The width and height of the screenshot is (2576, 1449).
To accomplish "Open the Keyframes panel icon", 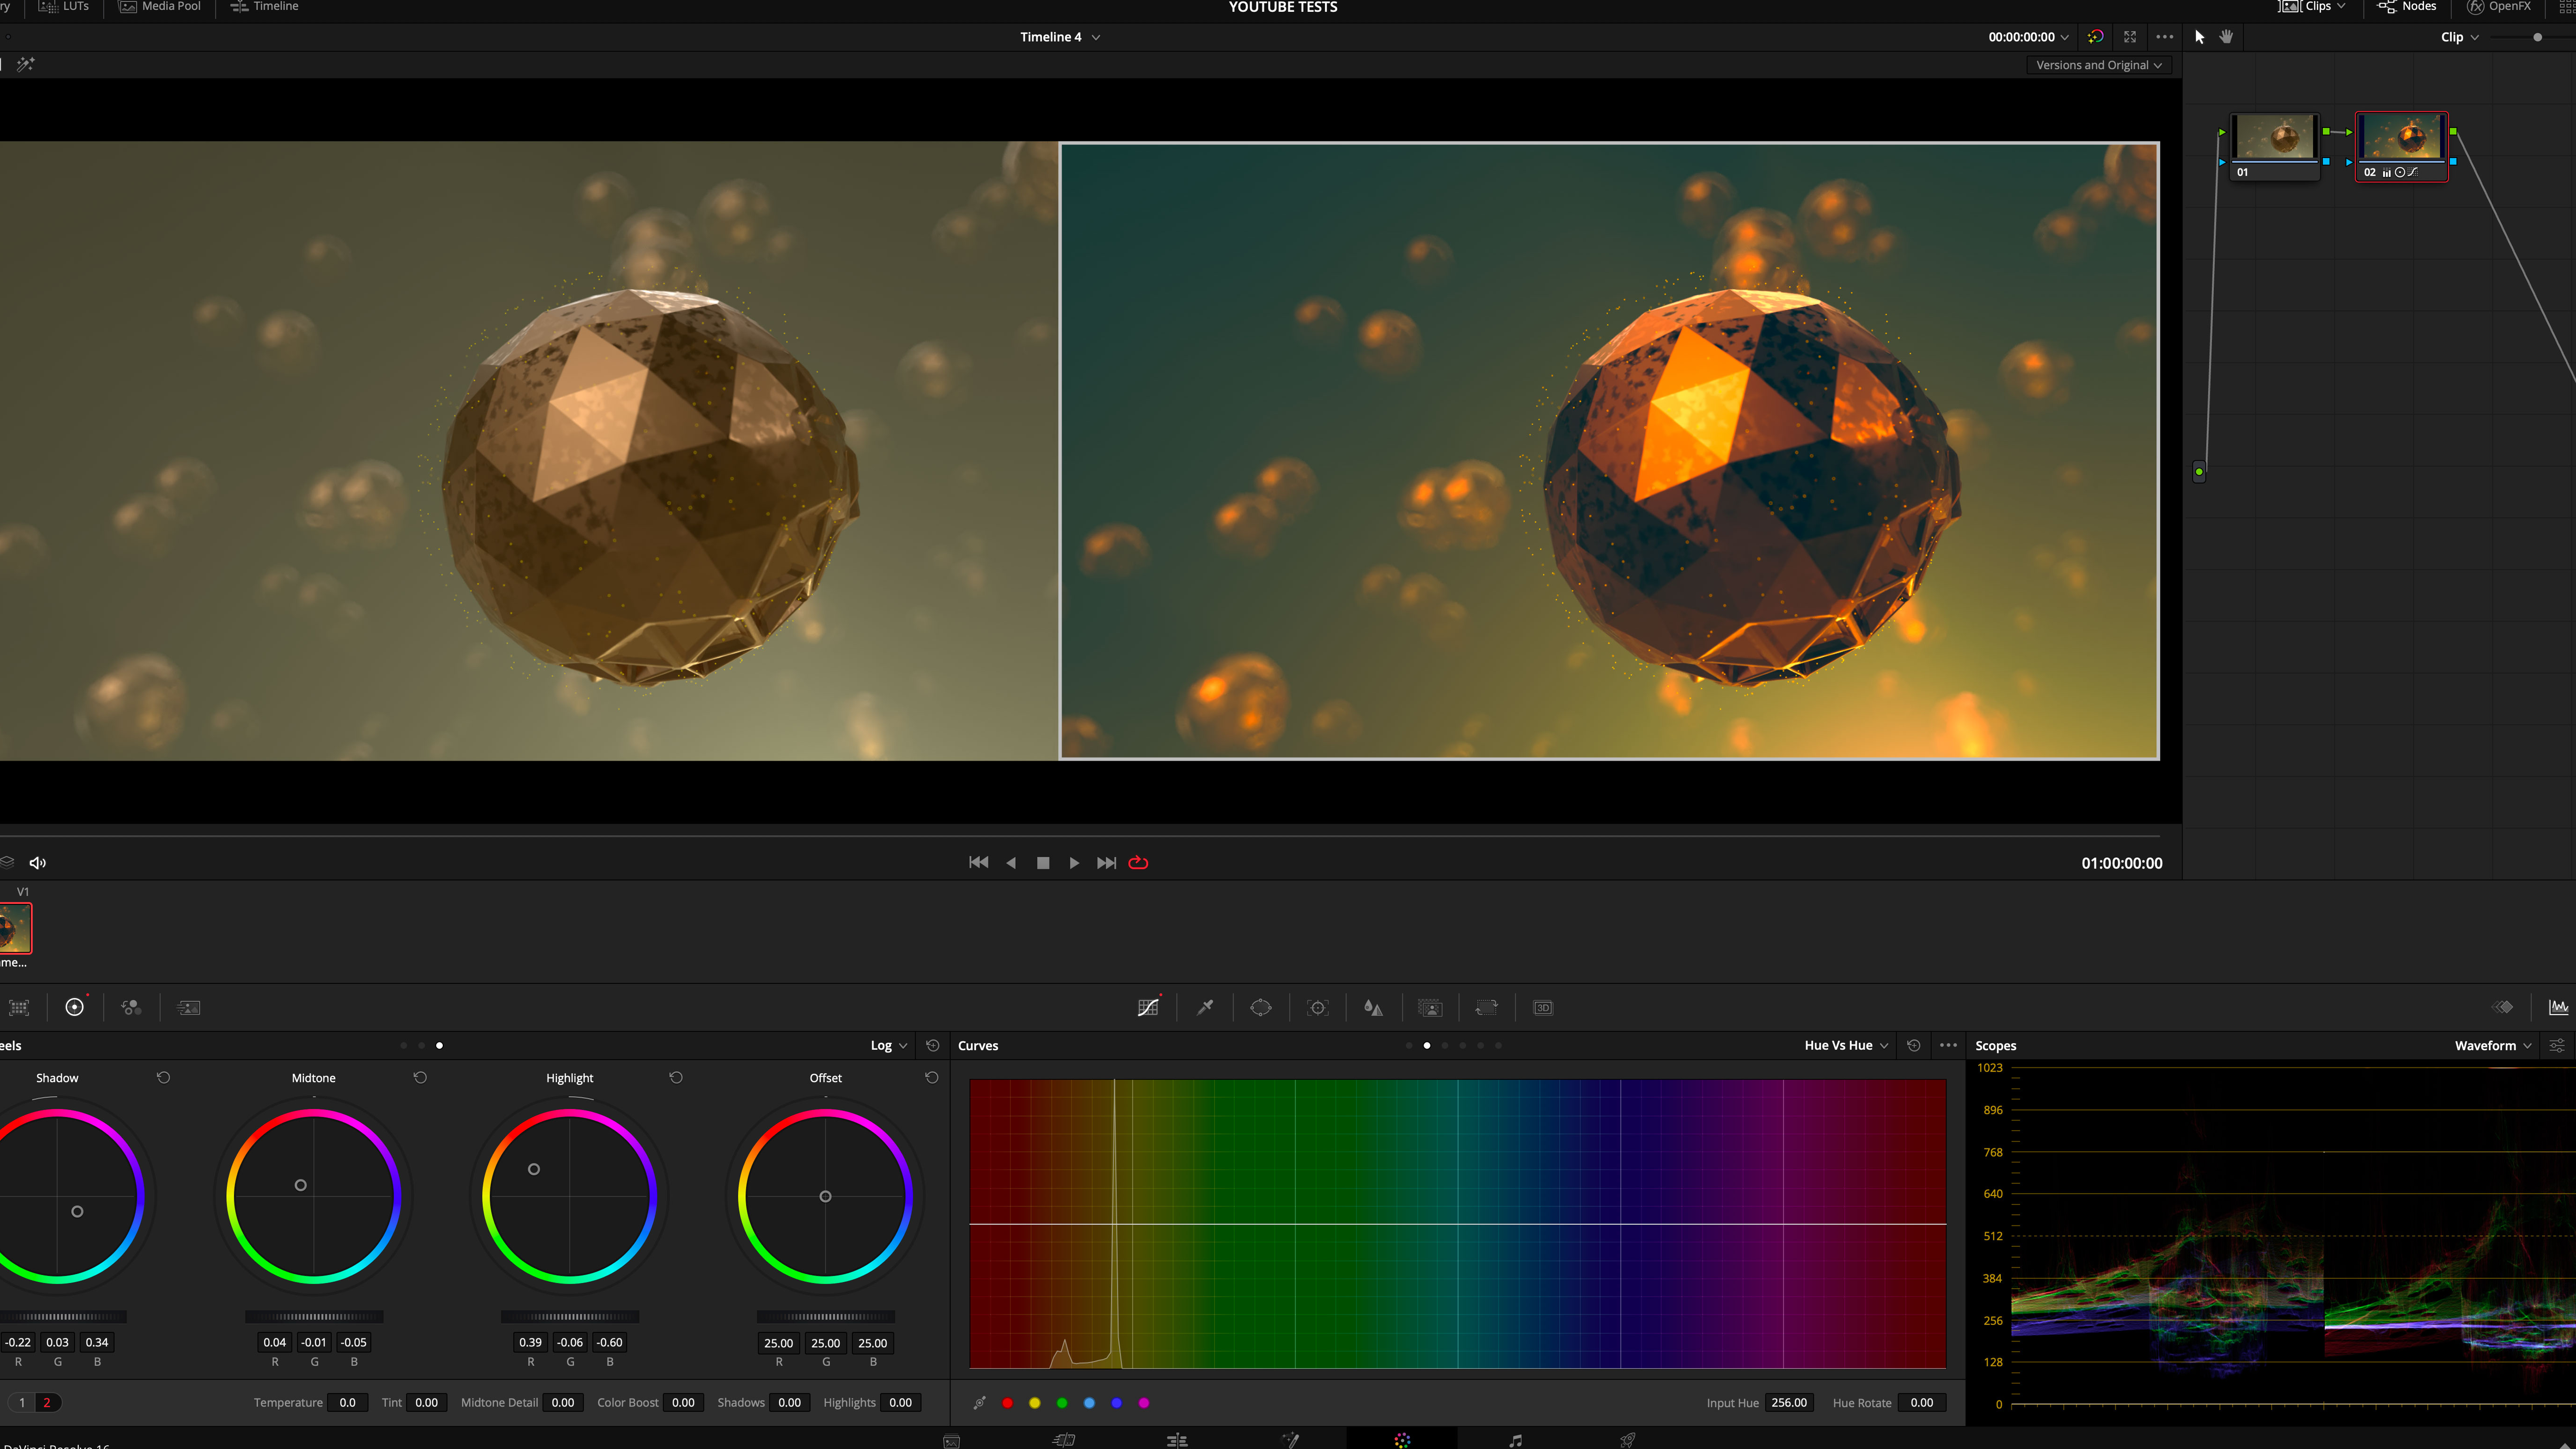I will coord(2502,1007).
